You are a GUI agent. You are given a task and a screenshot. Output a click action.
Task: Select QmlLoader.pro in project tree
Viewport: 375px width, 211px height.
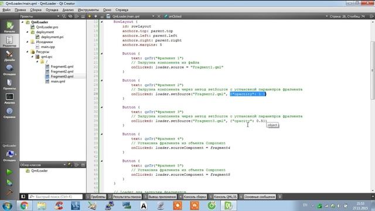point(47,27)
